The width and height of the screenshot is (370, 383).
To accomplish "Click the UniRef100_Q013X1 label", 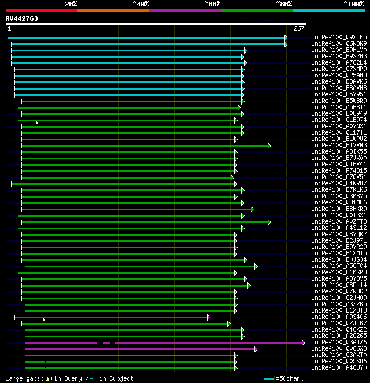I will [x=339, y=215].
